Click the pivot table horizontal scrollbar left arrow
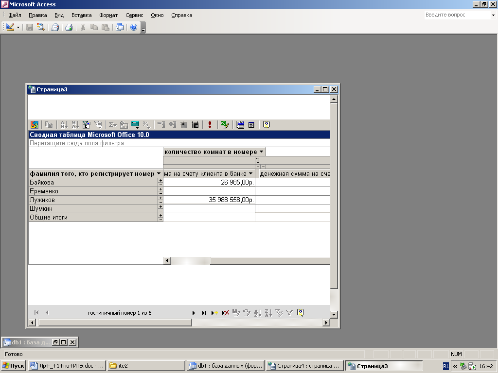The image size is (498, 373). (x=167, y=261)
